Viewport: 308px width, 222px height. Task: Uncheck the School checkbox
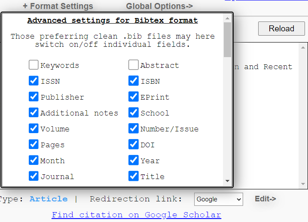133,113
